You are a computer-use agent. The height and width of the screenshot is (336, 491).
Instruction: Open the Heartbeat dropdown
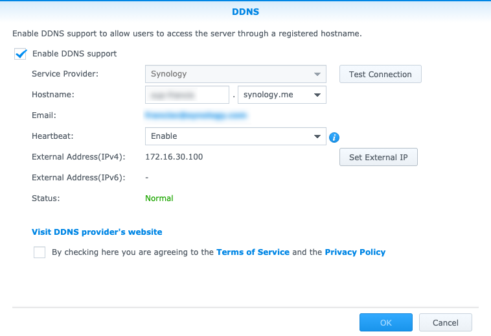pos(236,136)
